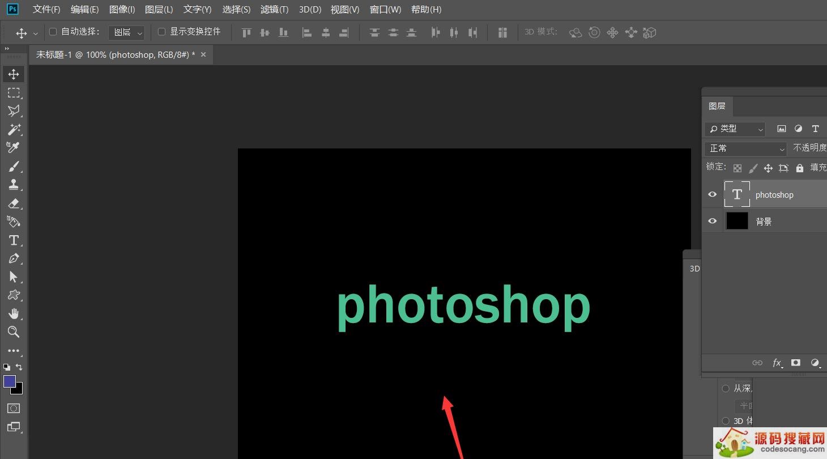The width and height of the screenshot is (827, 459).
Task: Open the 窗口(W) menu
Action: tap(385, 10)
